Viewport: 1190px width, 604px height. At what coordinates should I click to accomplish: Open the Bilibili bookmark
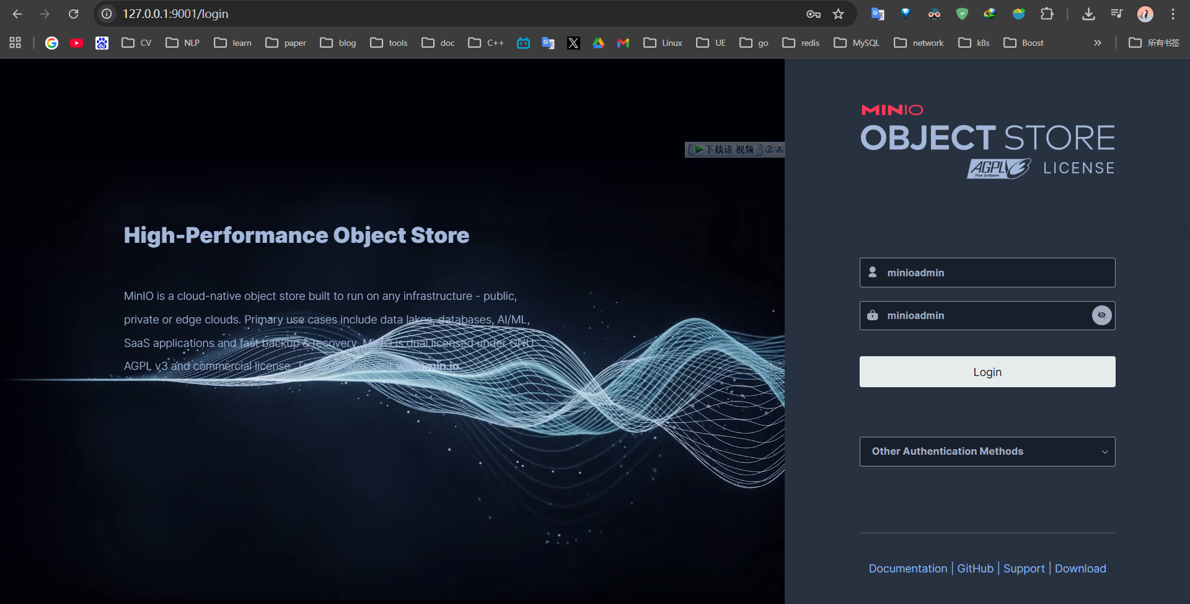pyautogui.click(x=524, y=43)
